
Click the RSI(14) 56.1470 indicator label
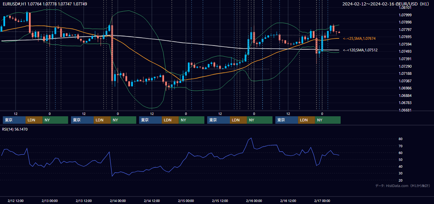pos(15,129)
